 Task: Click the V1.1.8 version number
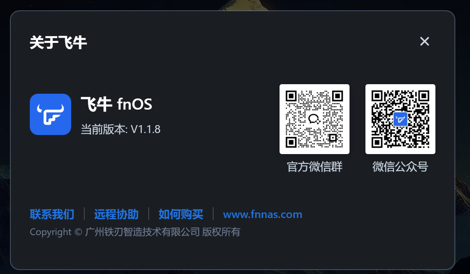click(146, 129)
